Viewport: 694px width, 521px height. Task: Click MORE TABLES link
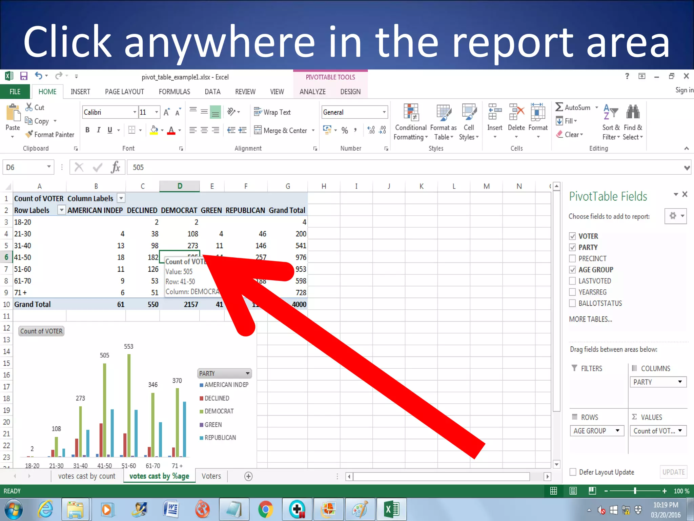pos(591,319)
